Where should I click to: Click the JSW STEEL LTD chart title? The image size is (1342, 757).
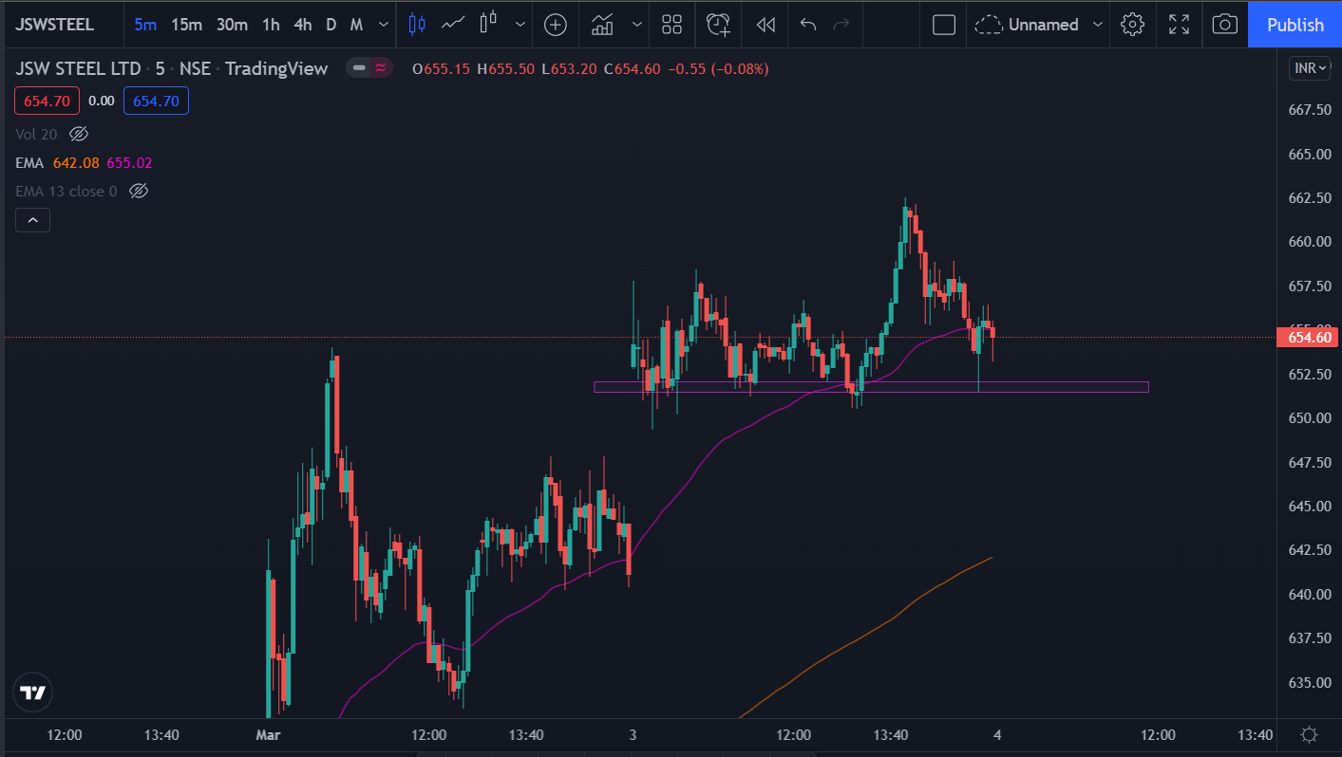(x=78, y=68)
